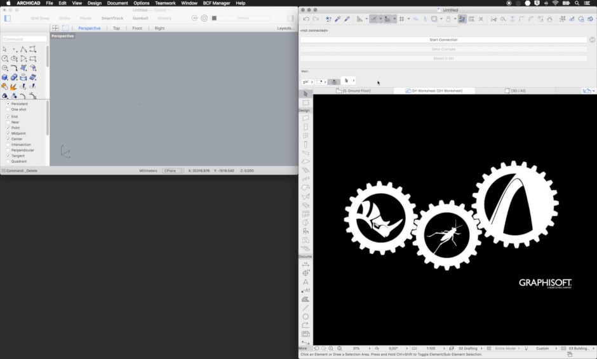Switch Rhino viewport to Front view
This screenshot has height=359, width=597.
click(x=137, y=28)
